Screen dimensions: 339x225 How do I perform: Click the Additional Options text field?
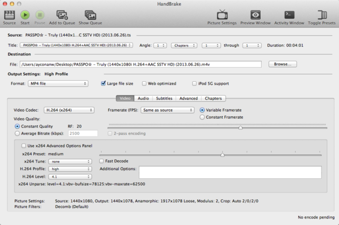[x=230, y=172]
